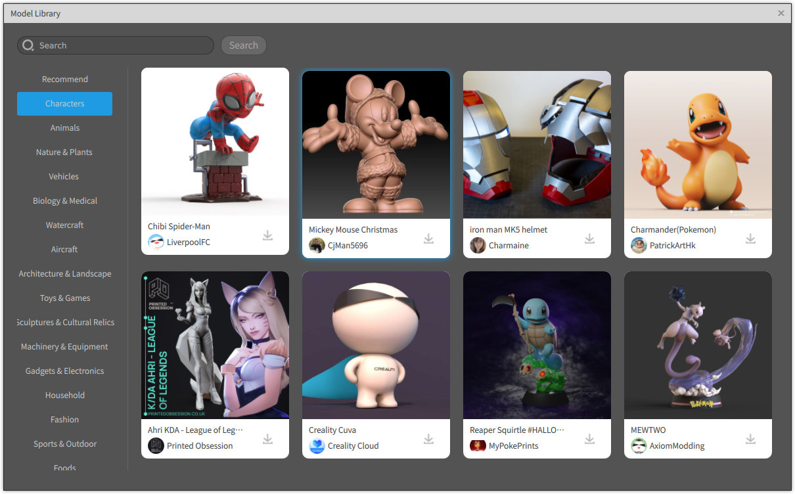Screen dimensions: 795x494
Task: Download the Chibi Spider-Man model
Action: click(267, 235)
